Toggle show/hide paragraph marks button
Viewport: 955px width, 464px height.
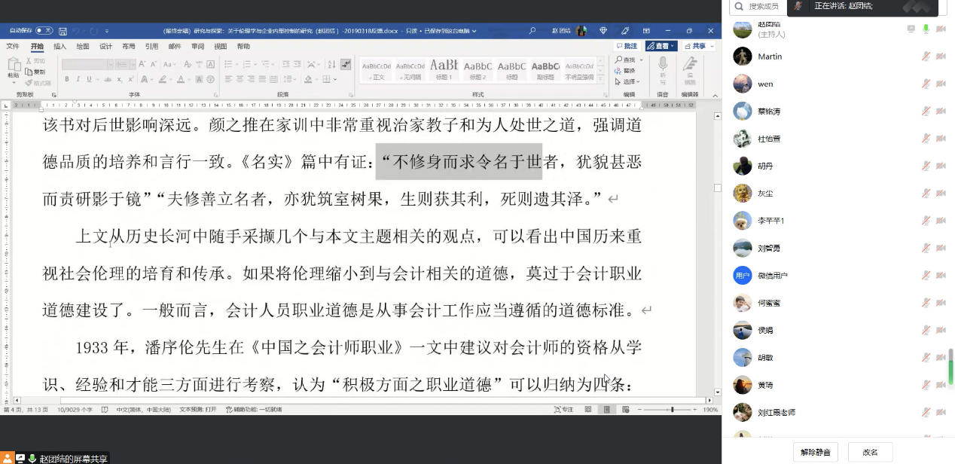pyautogui.click(x=346, y=65)
